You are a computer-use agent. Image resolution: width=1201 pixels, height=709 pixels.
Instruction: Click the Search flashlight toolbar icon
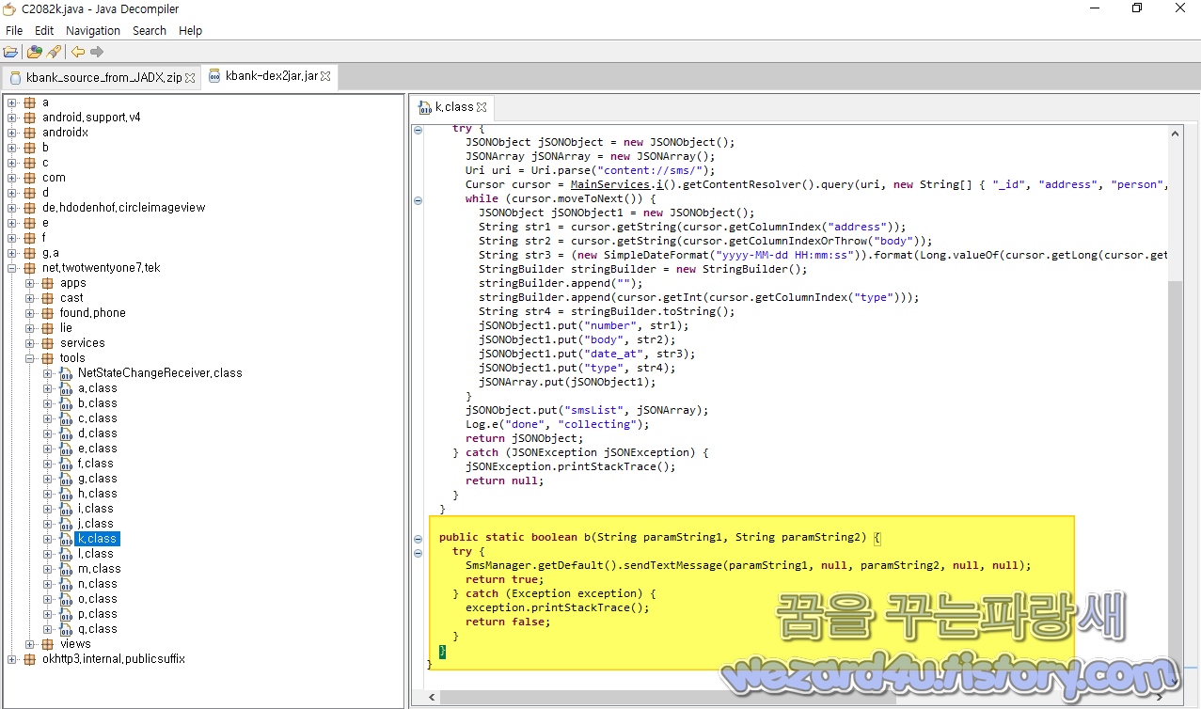[54, 52]
